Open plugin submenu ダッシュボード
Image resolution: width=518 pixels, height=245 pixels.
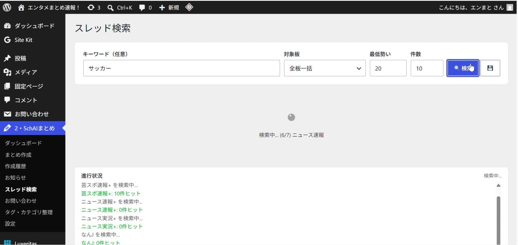click(x=23, y=143)
